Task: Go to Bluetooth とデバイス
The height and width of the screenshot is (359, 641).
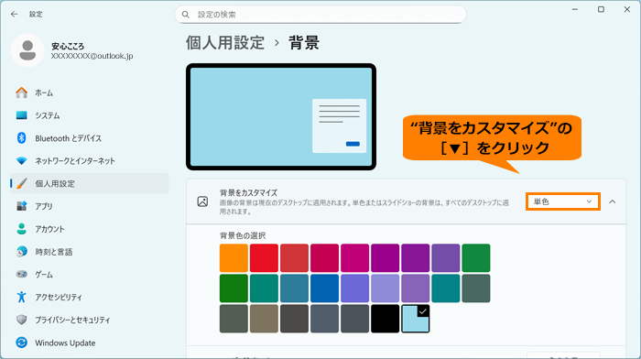Action: click(x=90, y=138)
